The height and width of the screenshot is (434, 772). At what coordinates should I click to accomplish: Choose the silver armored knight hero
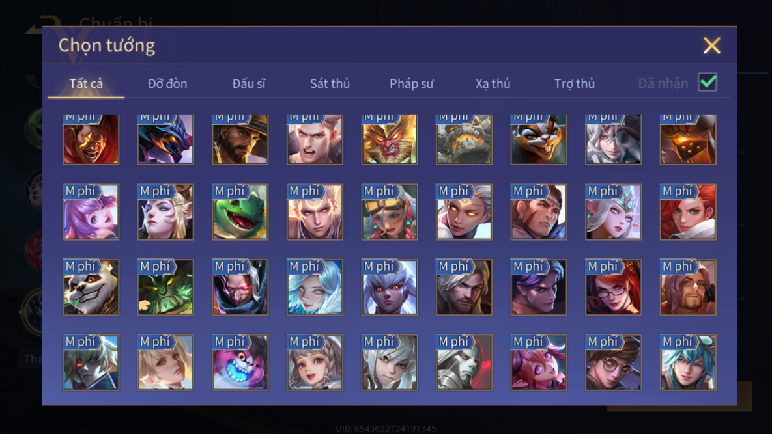465,362
